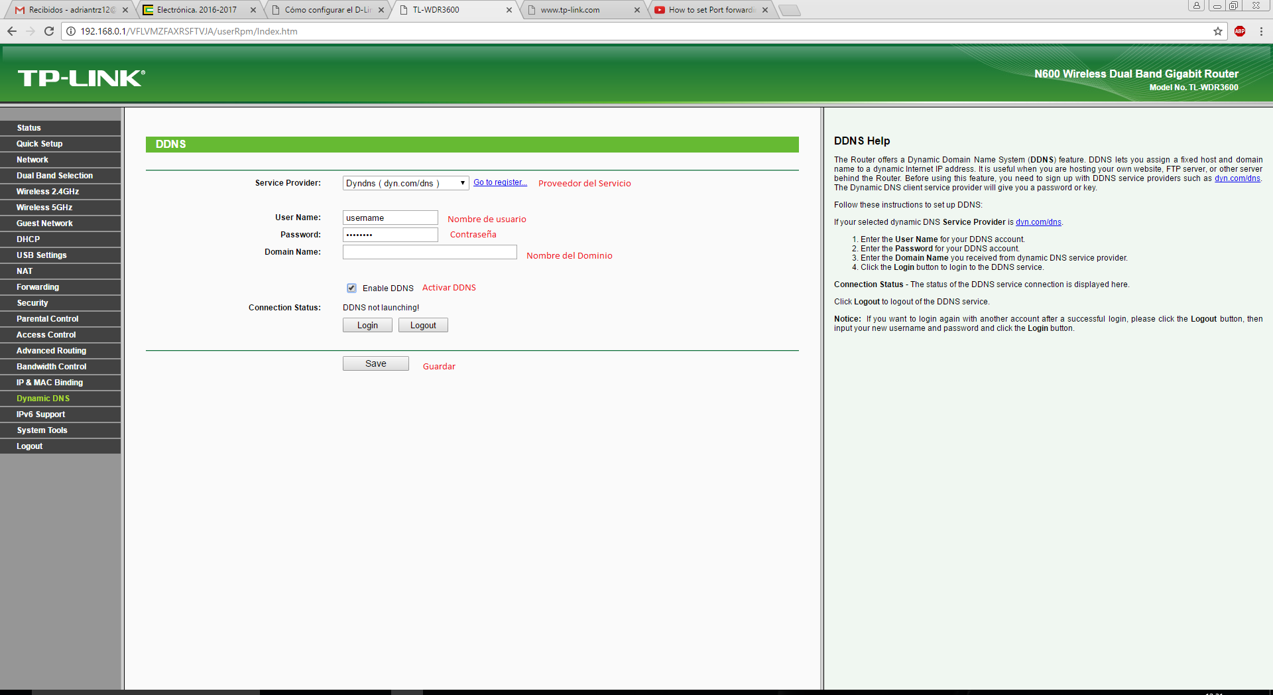The height and width of the screenshot is (695, 1273).
Task: Switch to How to set Port forwarding tab
Action: click(712, 10)
